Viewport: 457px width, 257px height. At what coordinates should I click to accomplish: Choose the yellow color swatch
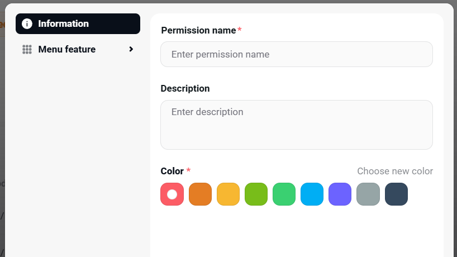228,194
